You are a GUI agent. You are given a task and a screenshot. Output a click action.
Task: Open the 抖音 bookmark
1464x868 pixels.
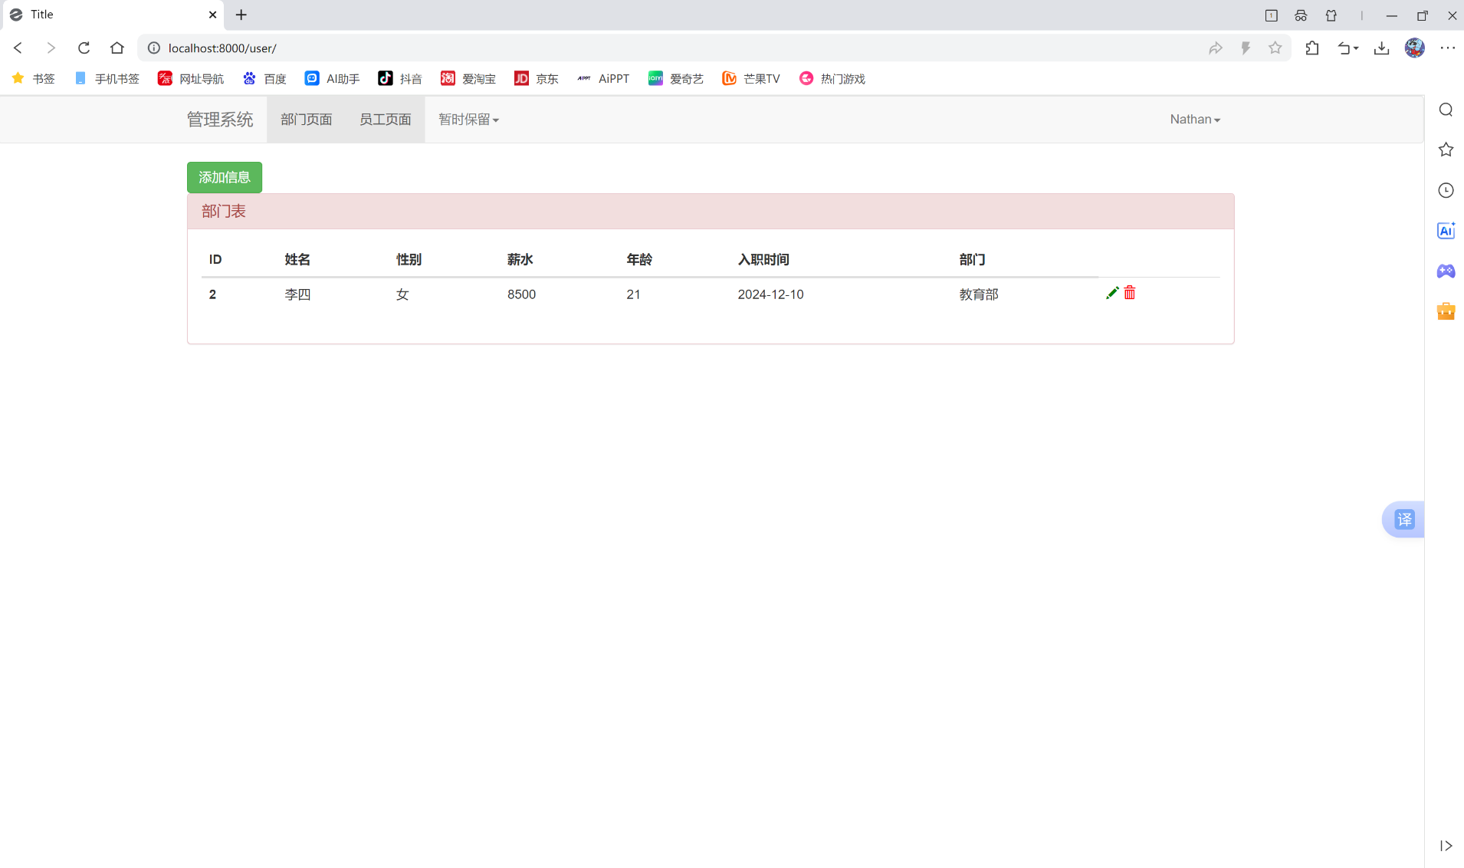[400, 78]
